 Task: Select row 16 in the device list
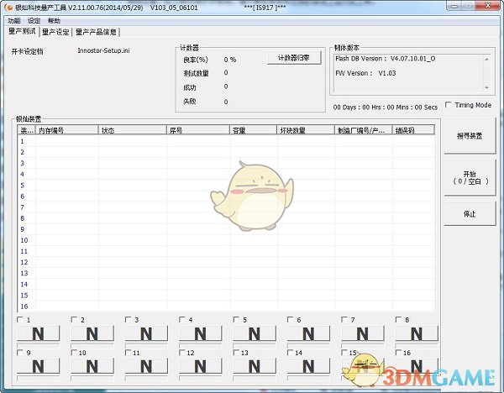tap(226, 307)
